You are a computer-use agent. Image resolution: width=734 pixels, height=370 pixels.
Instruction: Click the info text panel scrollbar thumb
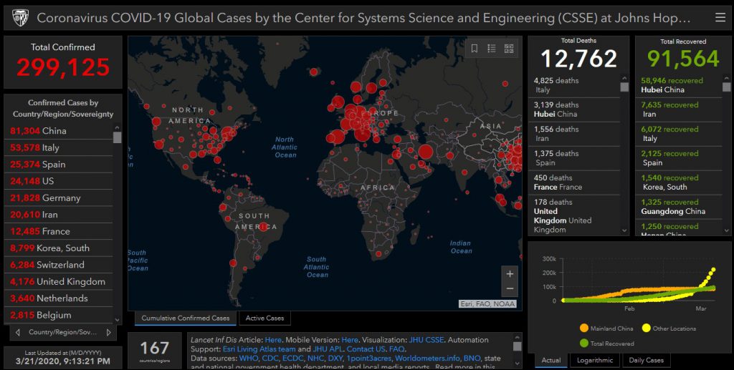pyautogui.click(x=517, y=346)
